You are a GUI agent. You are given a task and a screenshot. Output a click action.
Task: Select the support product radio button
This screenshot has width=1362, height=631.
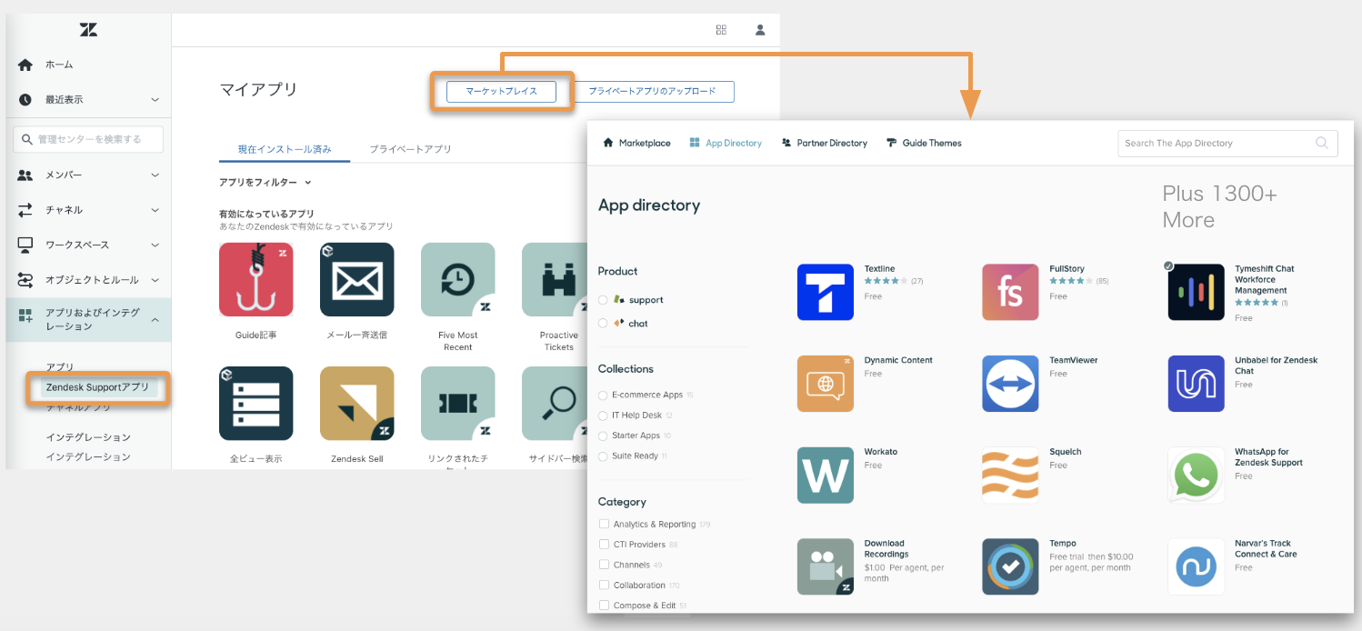[603, 300]
